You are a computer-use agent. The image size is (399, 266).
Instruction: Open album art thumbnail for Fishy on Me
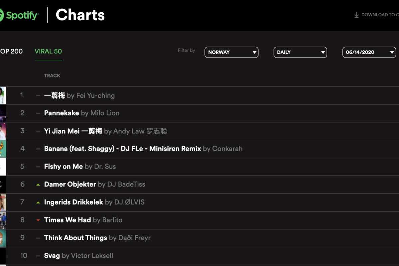[x=3, y=167]
